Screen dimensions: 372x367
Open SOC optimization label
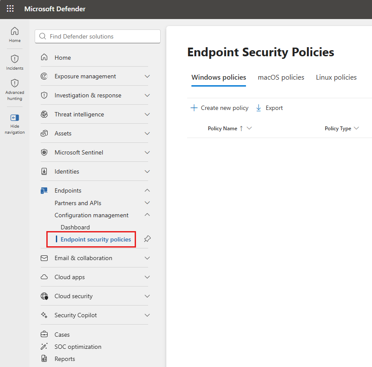pyautogui.click(x=78, y=347)
